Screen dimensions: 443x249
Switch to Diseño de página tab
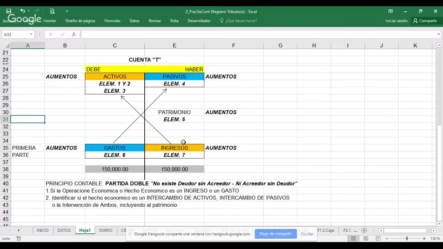pyautogui.click(x=80, y=21)
